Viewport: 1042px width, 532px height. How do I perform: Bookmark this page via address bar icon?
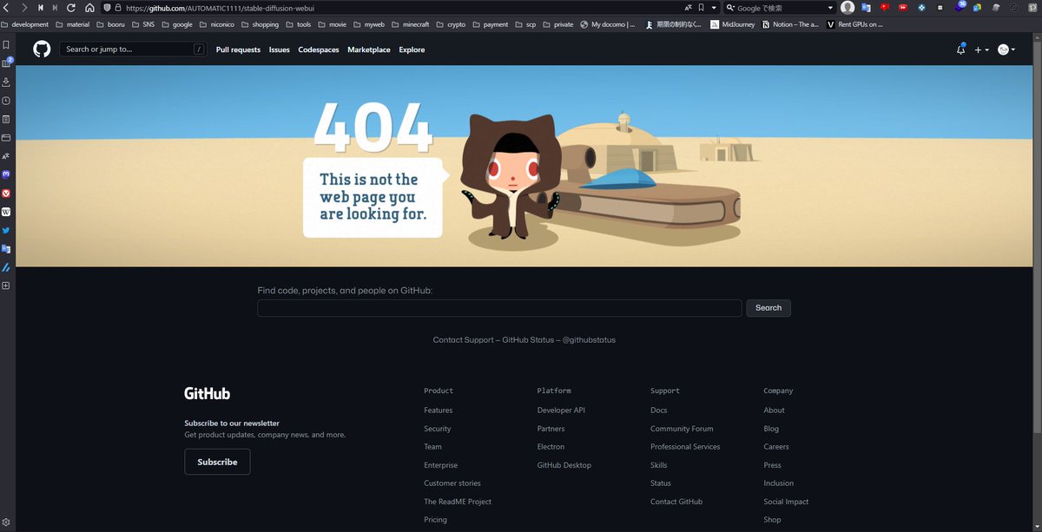701,8
